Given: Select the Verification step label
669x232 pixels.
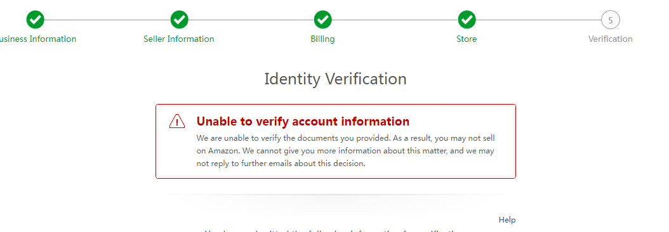Looking at the screenshot, I should click(x=610, y=39).
